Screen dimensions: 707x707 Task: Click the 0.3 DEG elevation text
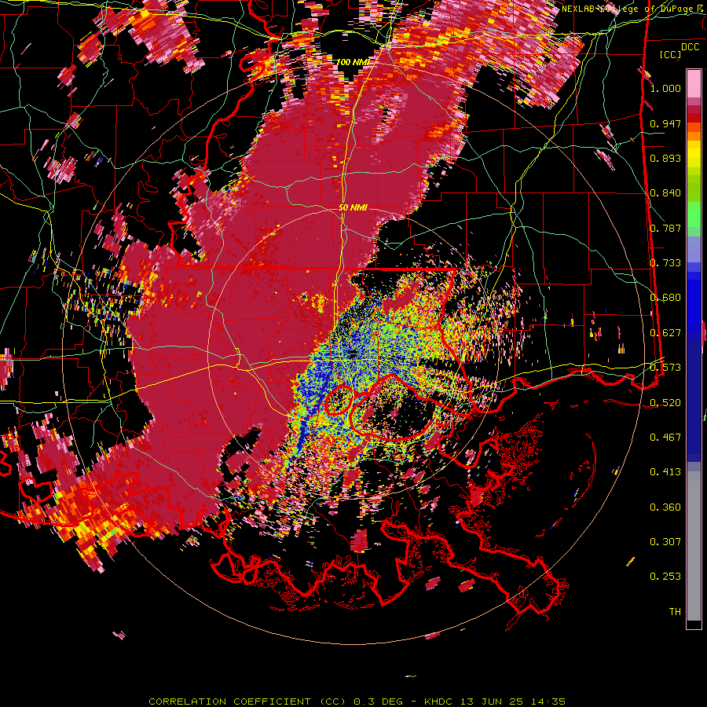click(378, 702)
